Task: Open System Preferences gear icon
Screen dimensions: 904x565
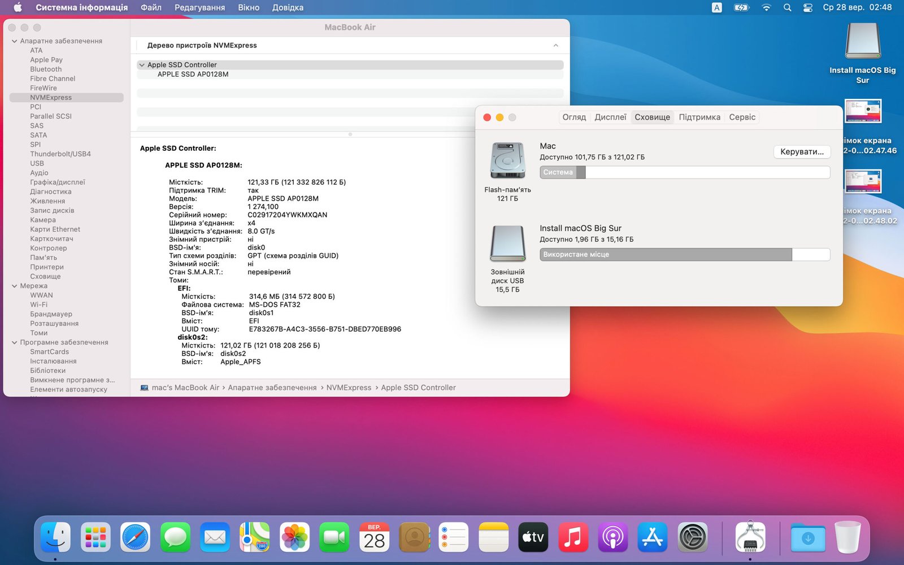Action: (x=693, y=537)
